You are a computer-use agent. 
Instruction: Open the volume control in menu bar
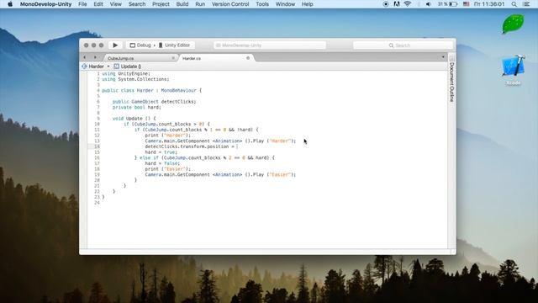(x=428, y=4)
